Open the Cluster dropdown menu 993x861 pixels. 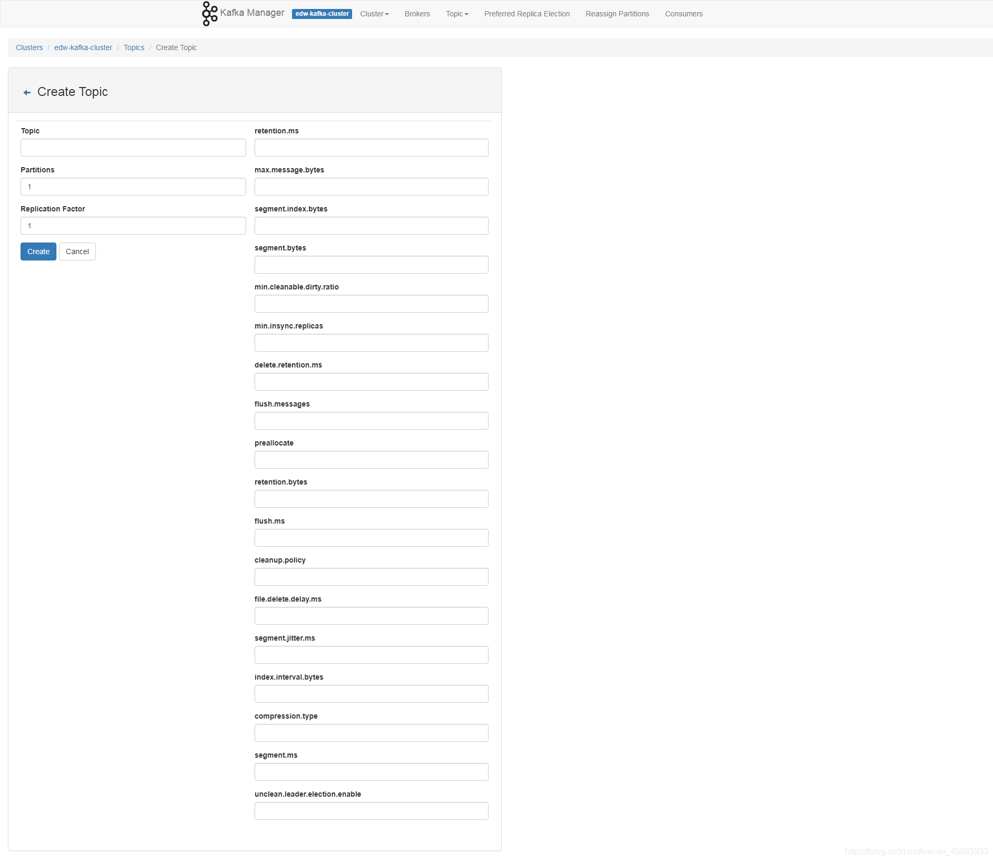pyautogui.click(x=374, y=14)
